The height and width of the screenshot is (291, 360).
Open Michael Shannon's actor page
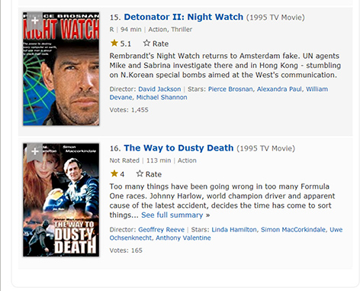pyautogui.click(x=162, y=97)
